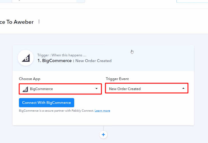Click the BigCommerce logo in the trigger header

tap(26, 58)
